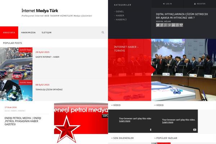
Task: Click the conference meeting featured photo
Action: coord(184,70)
